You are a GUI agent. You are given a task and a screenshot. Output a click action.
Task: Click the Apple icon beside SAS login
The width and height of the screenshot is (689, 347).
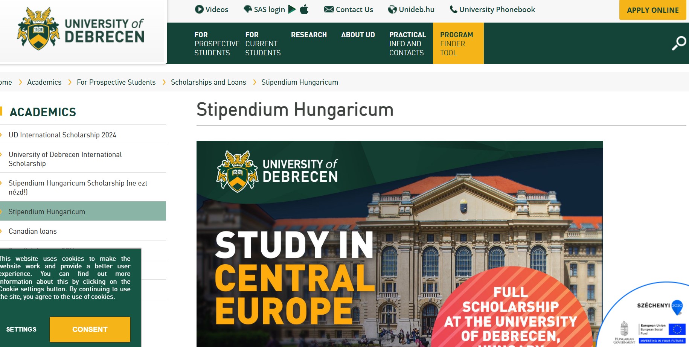click(x=304, y=9)
